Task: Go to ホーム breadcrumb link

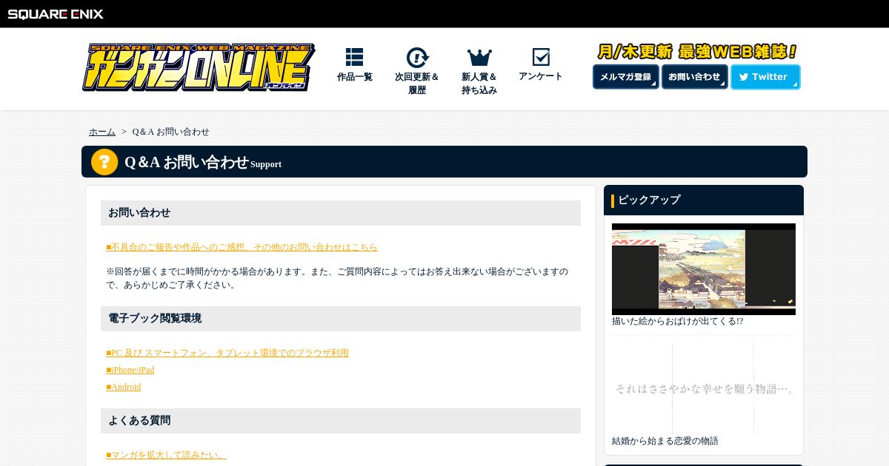Action: [102, 132]
